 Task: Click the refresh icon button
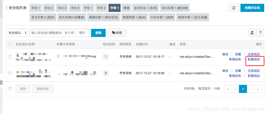coord(234,8)
